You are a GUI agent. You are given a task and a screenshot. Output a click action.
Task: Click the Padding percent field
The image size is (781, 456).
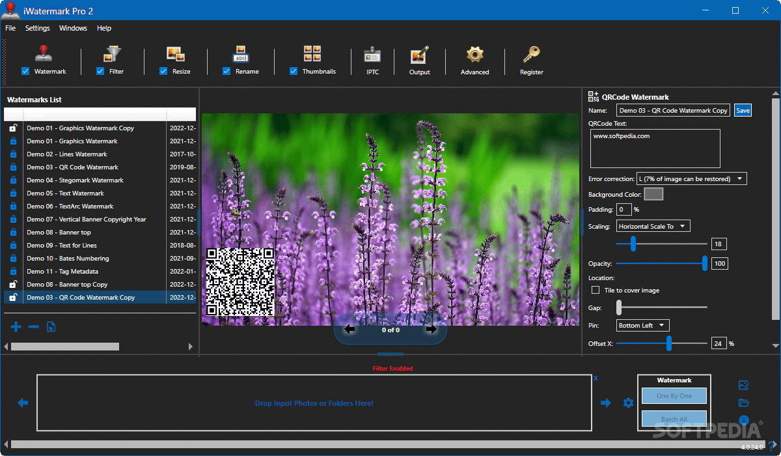[623, 209]
